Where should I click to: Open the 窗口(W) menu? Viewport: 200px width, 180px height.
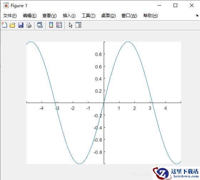point(129,16)
